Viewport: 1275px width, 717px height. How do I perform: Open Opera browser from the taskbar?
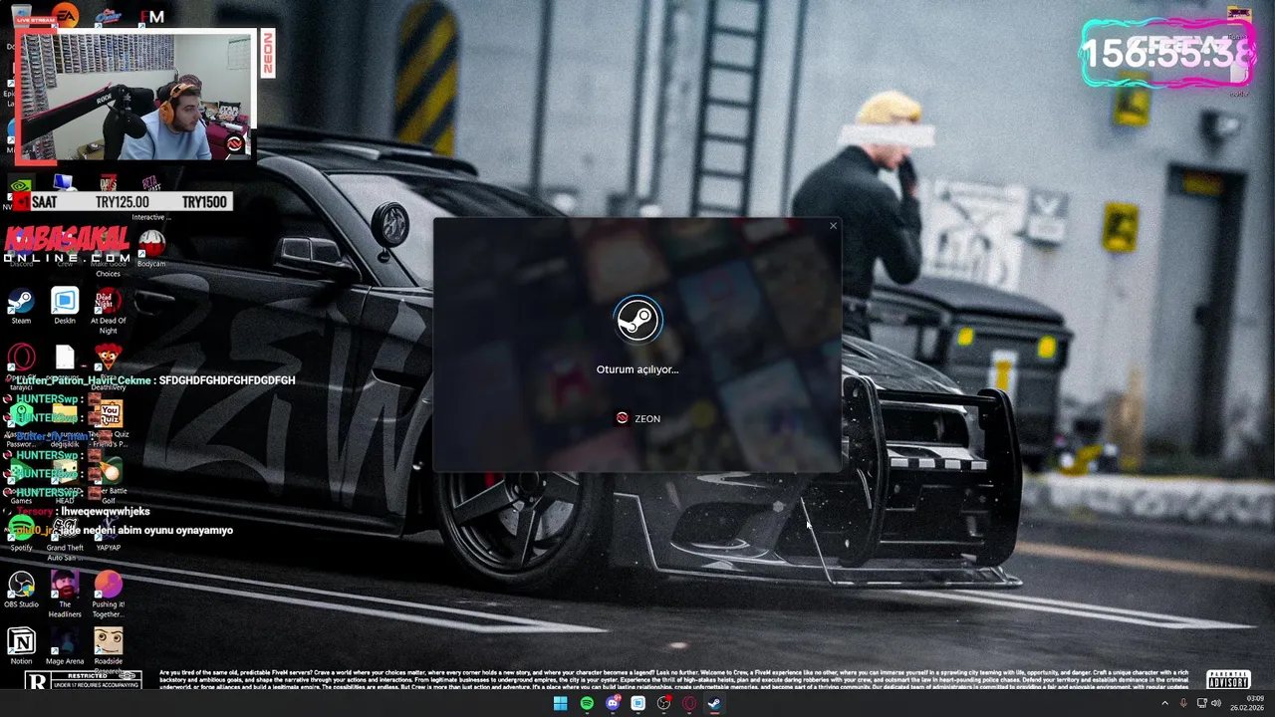click(689, 703)
